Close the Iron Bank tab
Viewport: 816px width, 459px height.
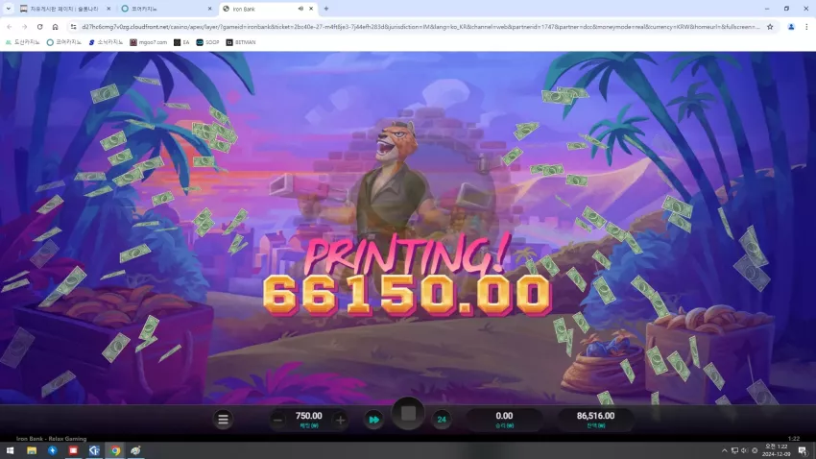pyautogui.click(x=311, y=9)
